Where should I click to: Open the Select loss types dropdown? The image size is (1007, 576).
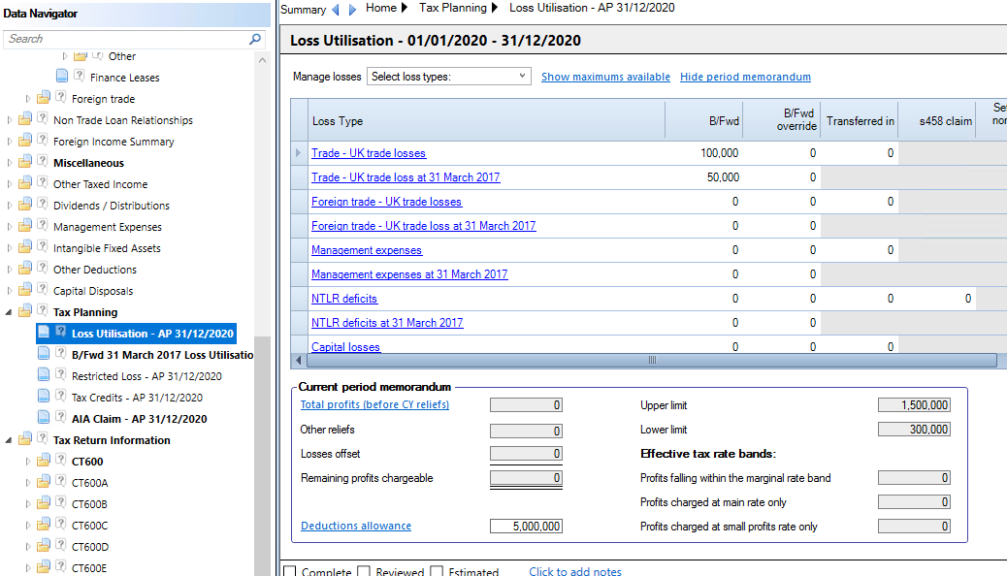tap(449, 77)
